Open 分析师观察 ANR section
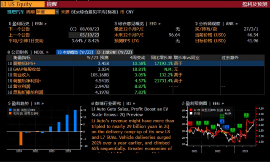The image size is (270, 162). 216,24
